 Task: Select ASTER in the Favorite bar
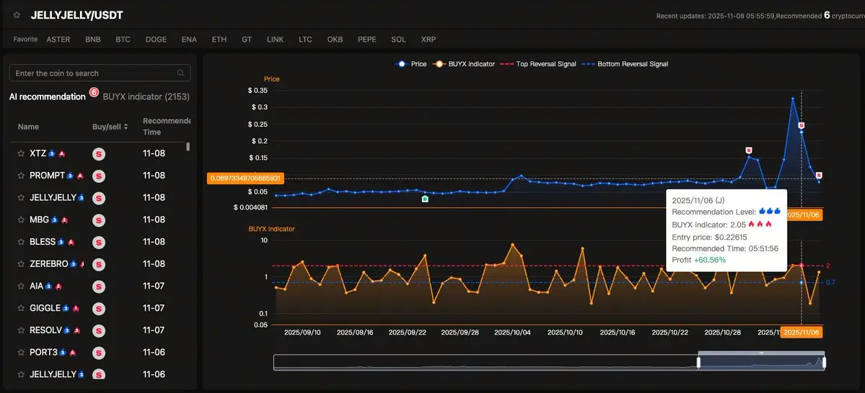[58, 40]
